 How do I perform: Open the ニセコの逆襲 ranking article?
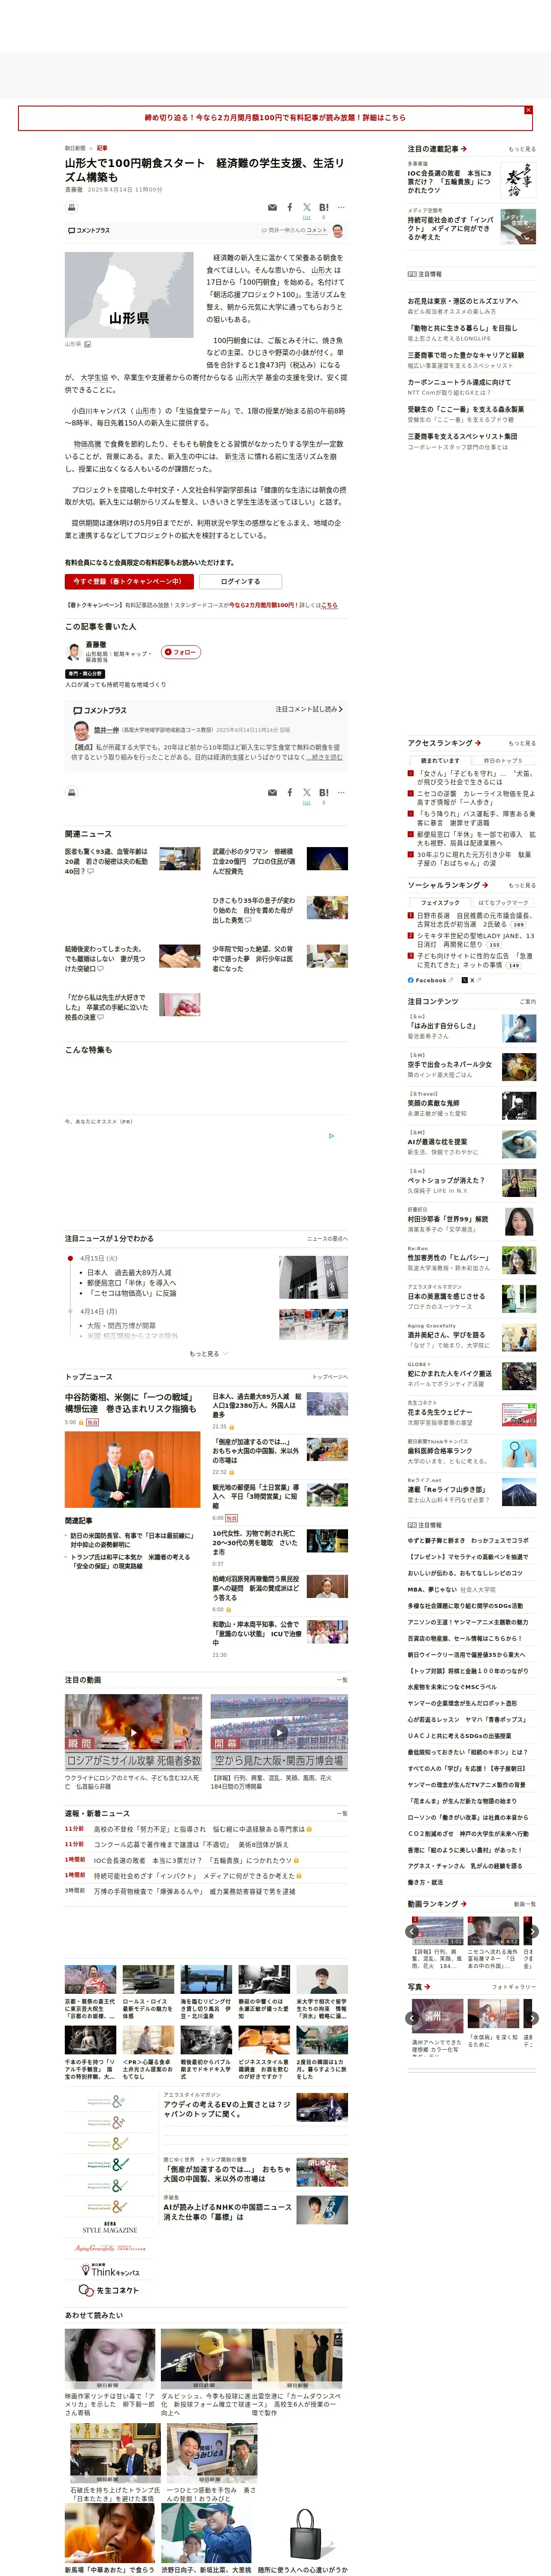[x=476, y=798]
